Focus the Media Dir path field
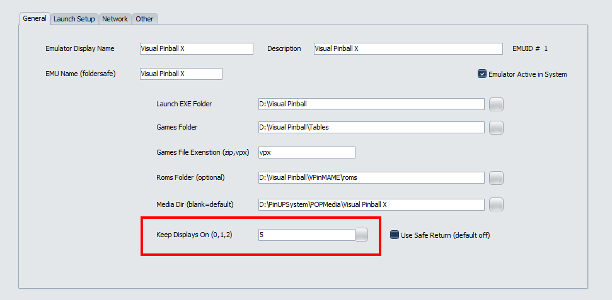Viewport: 612px width, 300px height. pos(371,204)
